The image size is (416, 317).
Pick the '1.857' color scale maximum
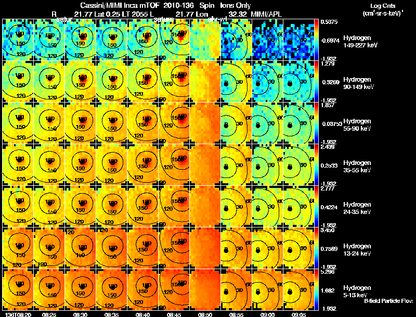(328, 105)
